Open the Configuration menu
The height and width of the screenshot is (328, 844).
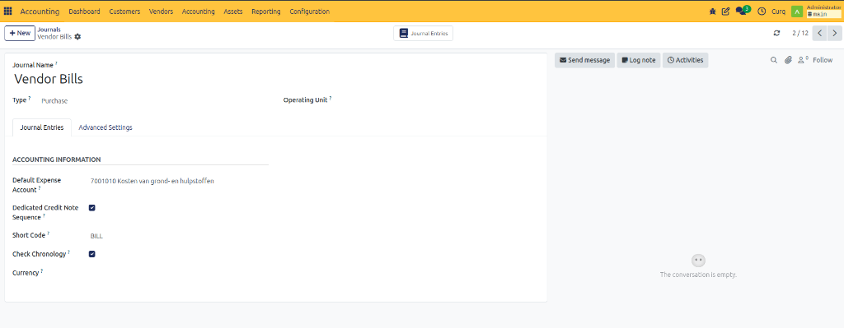(x=310, y=12)
